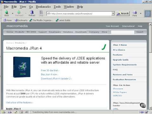Open the Forward button history dropdown

pyautogui.click(x=26, y=13)
